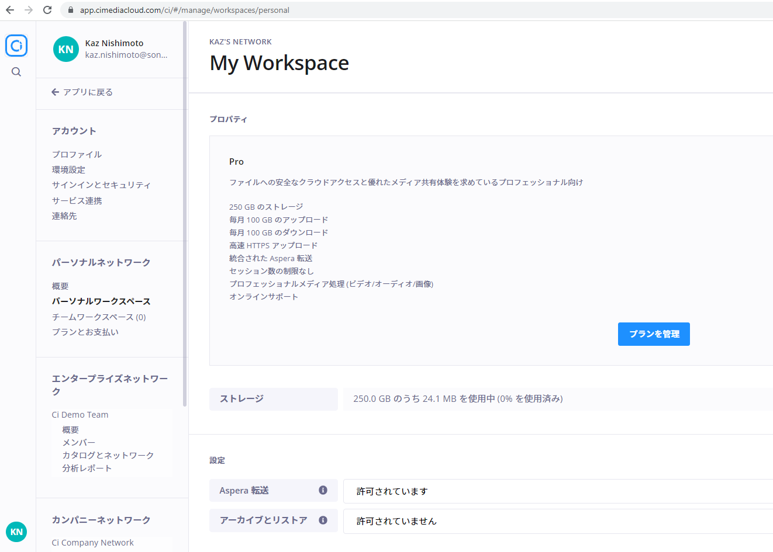773x552 pixels.
Task: Click KAZ'S NETWORK breadcrumb label
Action: pos(240,42)
